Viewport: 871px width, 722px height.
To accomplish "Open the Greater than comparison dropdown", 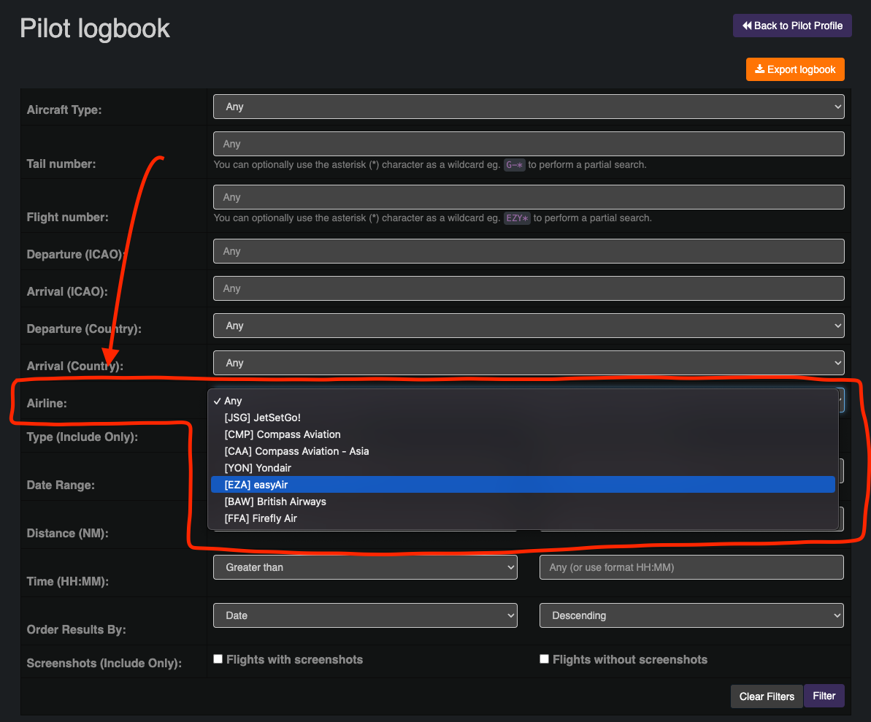I will [x=364, y=567].
